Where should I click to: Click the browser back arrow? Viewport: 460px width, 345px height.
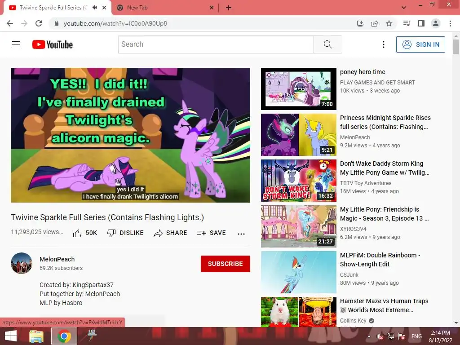coord(10,23)
